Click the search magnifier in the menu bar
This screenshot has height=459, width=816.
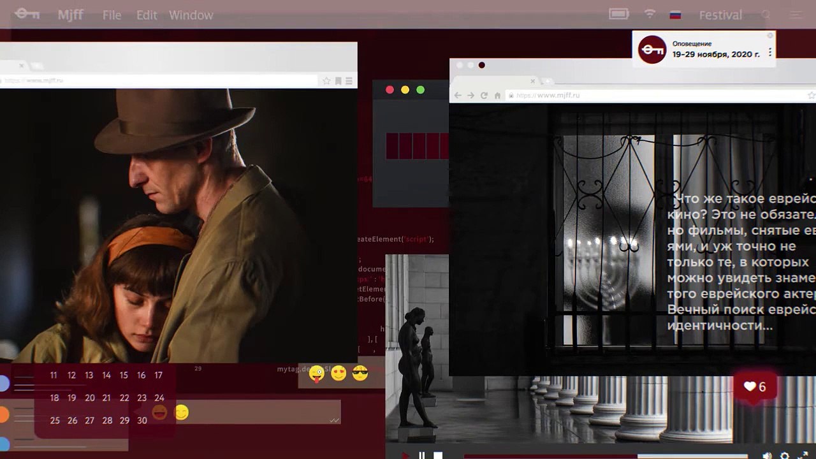766,15
